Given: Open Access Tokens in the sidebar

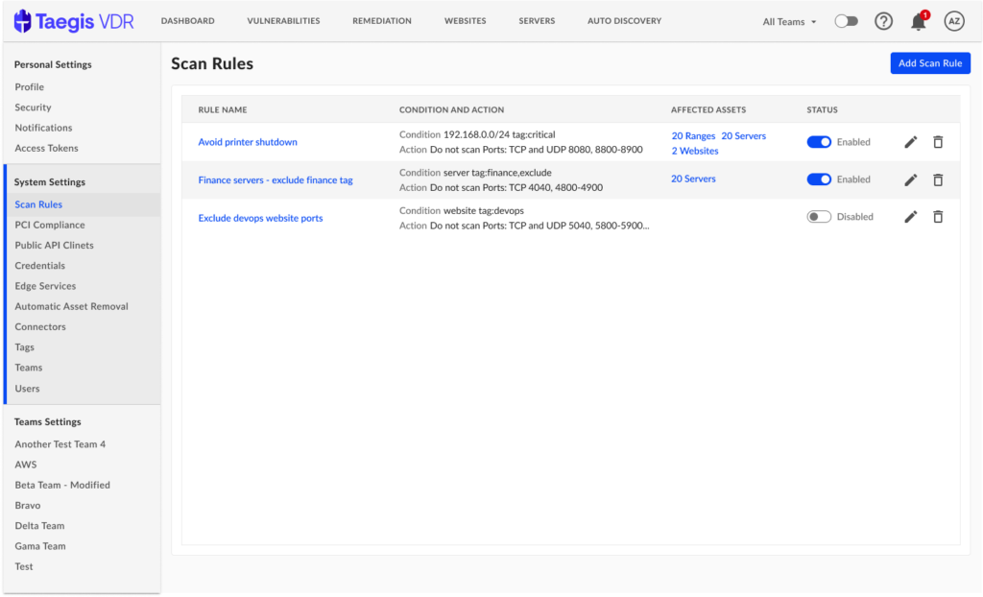Looking at the screenshot, I should tap(46, 148).
